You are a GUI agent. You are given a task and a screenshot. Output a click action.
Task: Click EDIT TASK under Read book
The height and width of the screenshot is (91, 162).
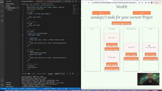131,55
